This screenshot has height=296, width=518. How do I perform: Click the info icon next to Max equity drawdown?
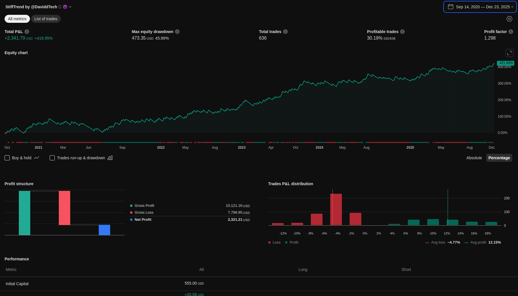tap(177, 32)
